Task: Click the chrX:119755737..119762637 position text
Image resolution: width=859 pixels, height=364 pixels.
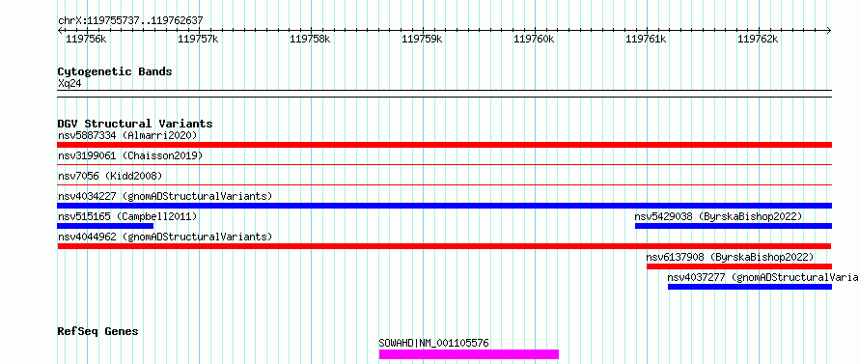Action: tap(130, 20)
